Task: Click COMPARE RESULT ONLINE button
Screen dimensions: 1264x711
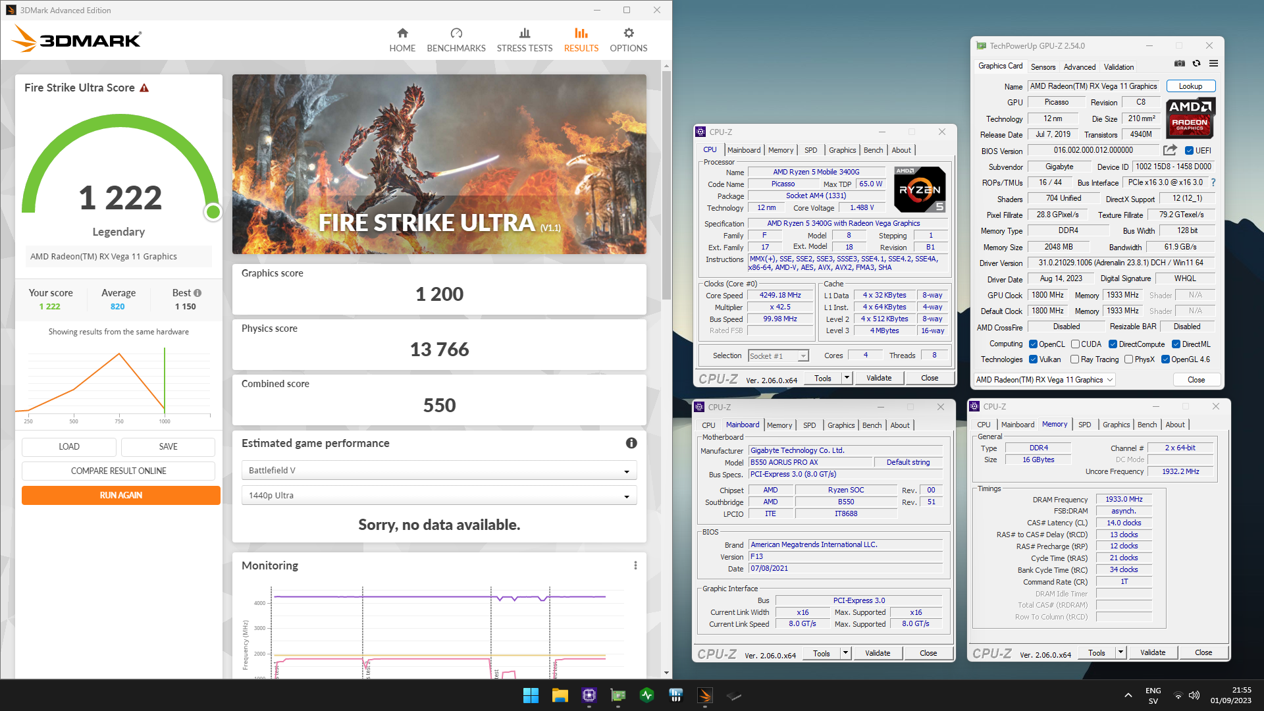Action: 118,471
